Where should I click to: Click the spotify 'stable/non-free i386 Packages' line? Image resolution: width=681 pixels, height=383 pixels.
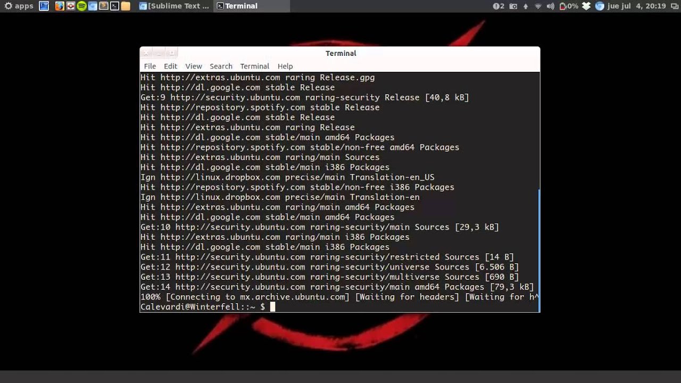pos(297,187)
